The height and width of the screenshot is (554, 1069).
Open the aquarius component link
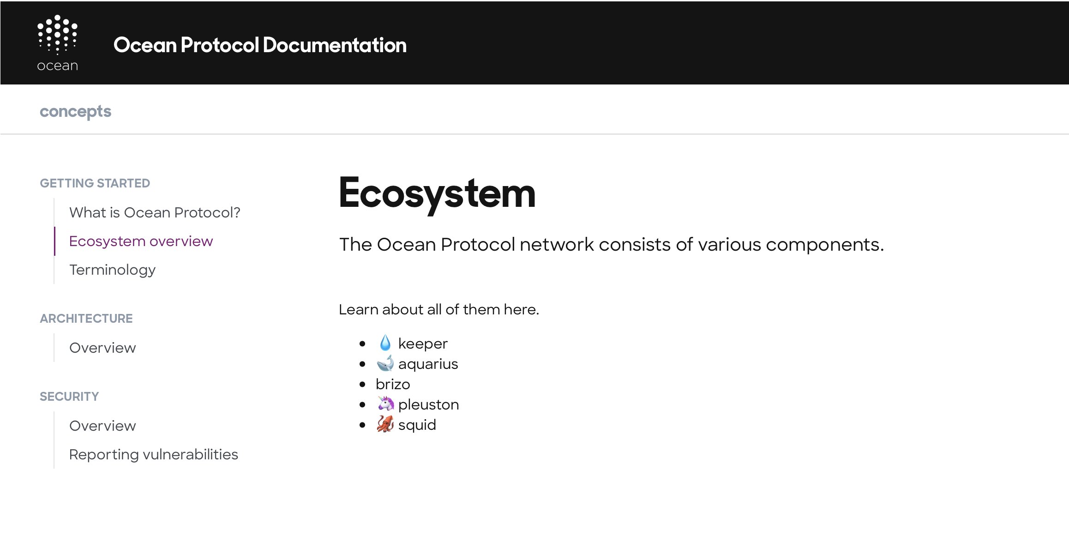428,364
